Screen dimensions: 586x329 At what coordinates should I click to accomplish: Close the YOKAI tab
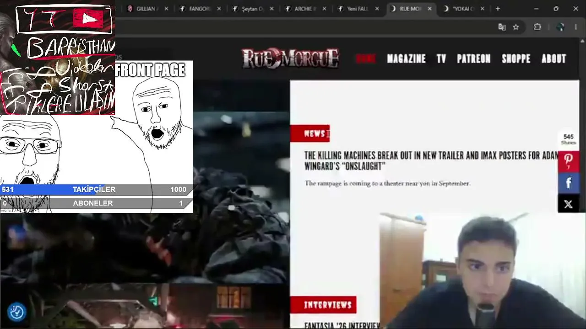[x=483, y=9]
